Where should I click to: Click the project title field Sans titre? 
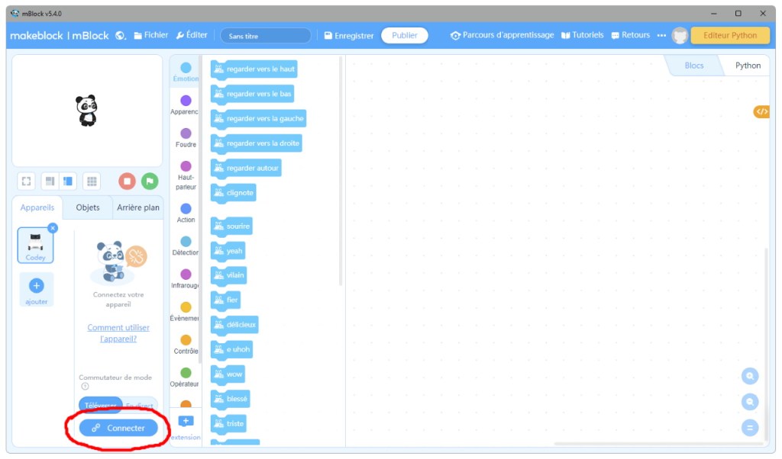click(265, 36)
